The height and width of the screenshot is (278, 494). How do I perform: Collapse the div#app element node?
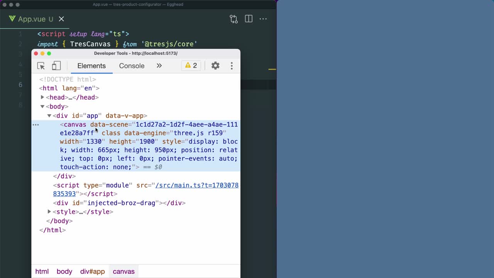49,115
